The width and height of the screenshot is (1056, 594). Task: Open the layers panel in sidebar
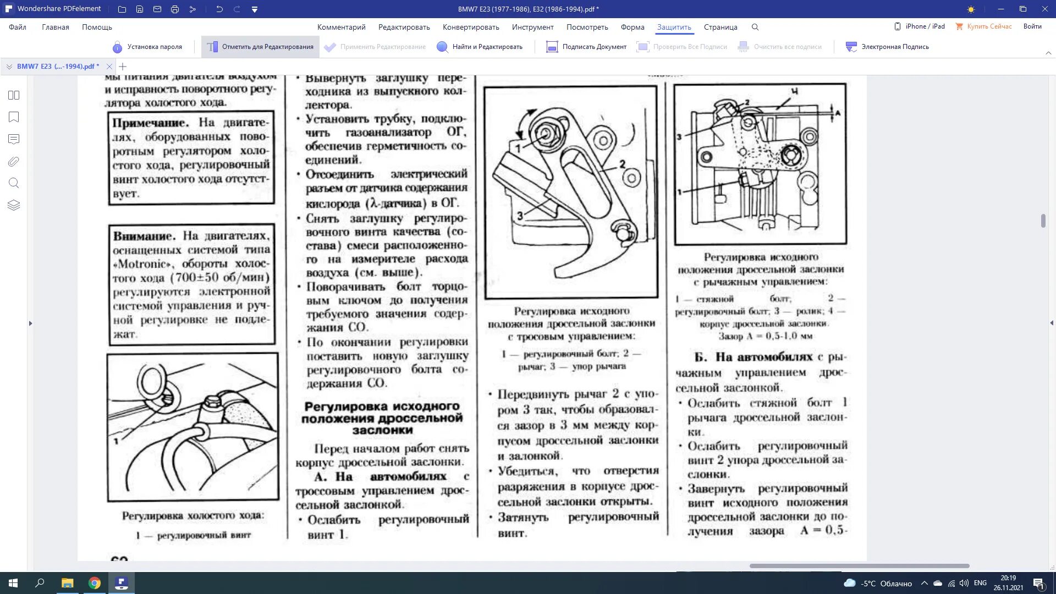(14, 205)
